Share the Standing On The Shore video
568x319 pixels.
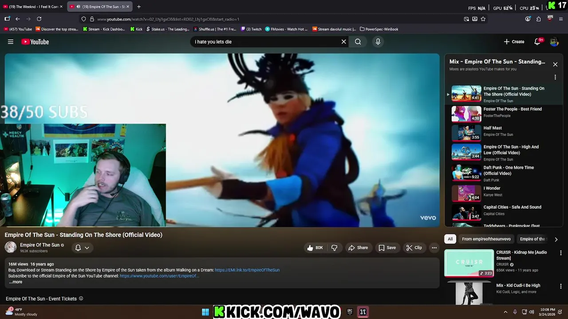pos(358,248)
